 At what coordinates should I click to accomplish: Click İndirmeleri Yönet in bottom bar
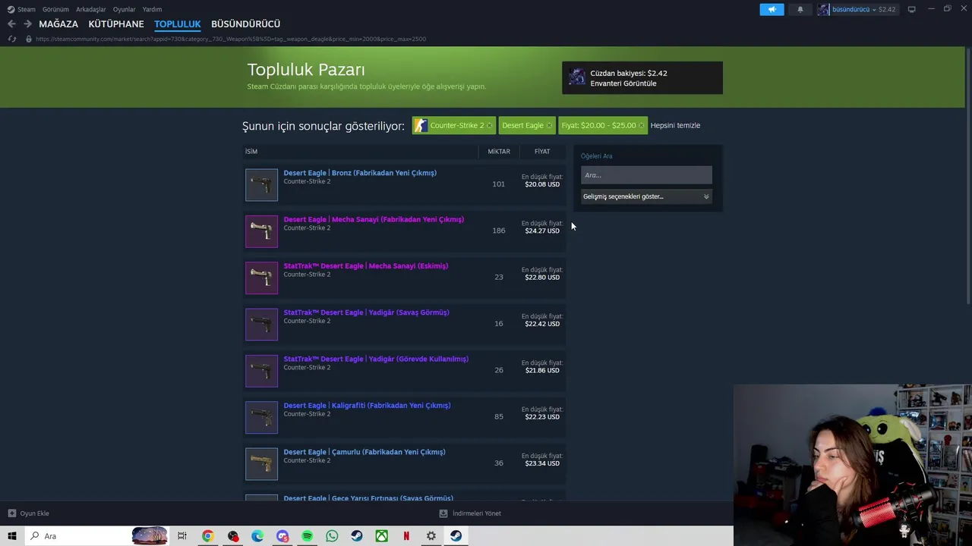pyautogui.click(x=477, y=513)
